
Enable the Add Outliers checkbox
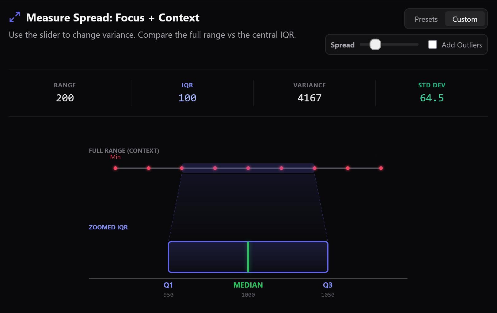coord(432,45)
